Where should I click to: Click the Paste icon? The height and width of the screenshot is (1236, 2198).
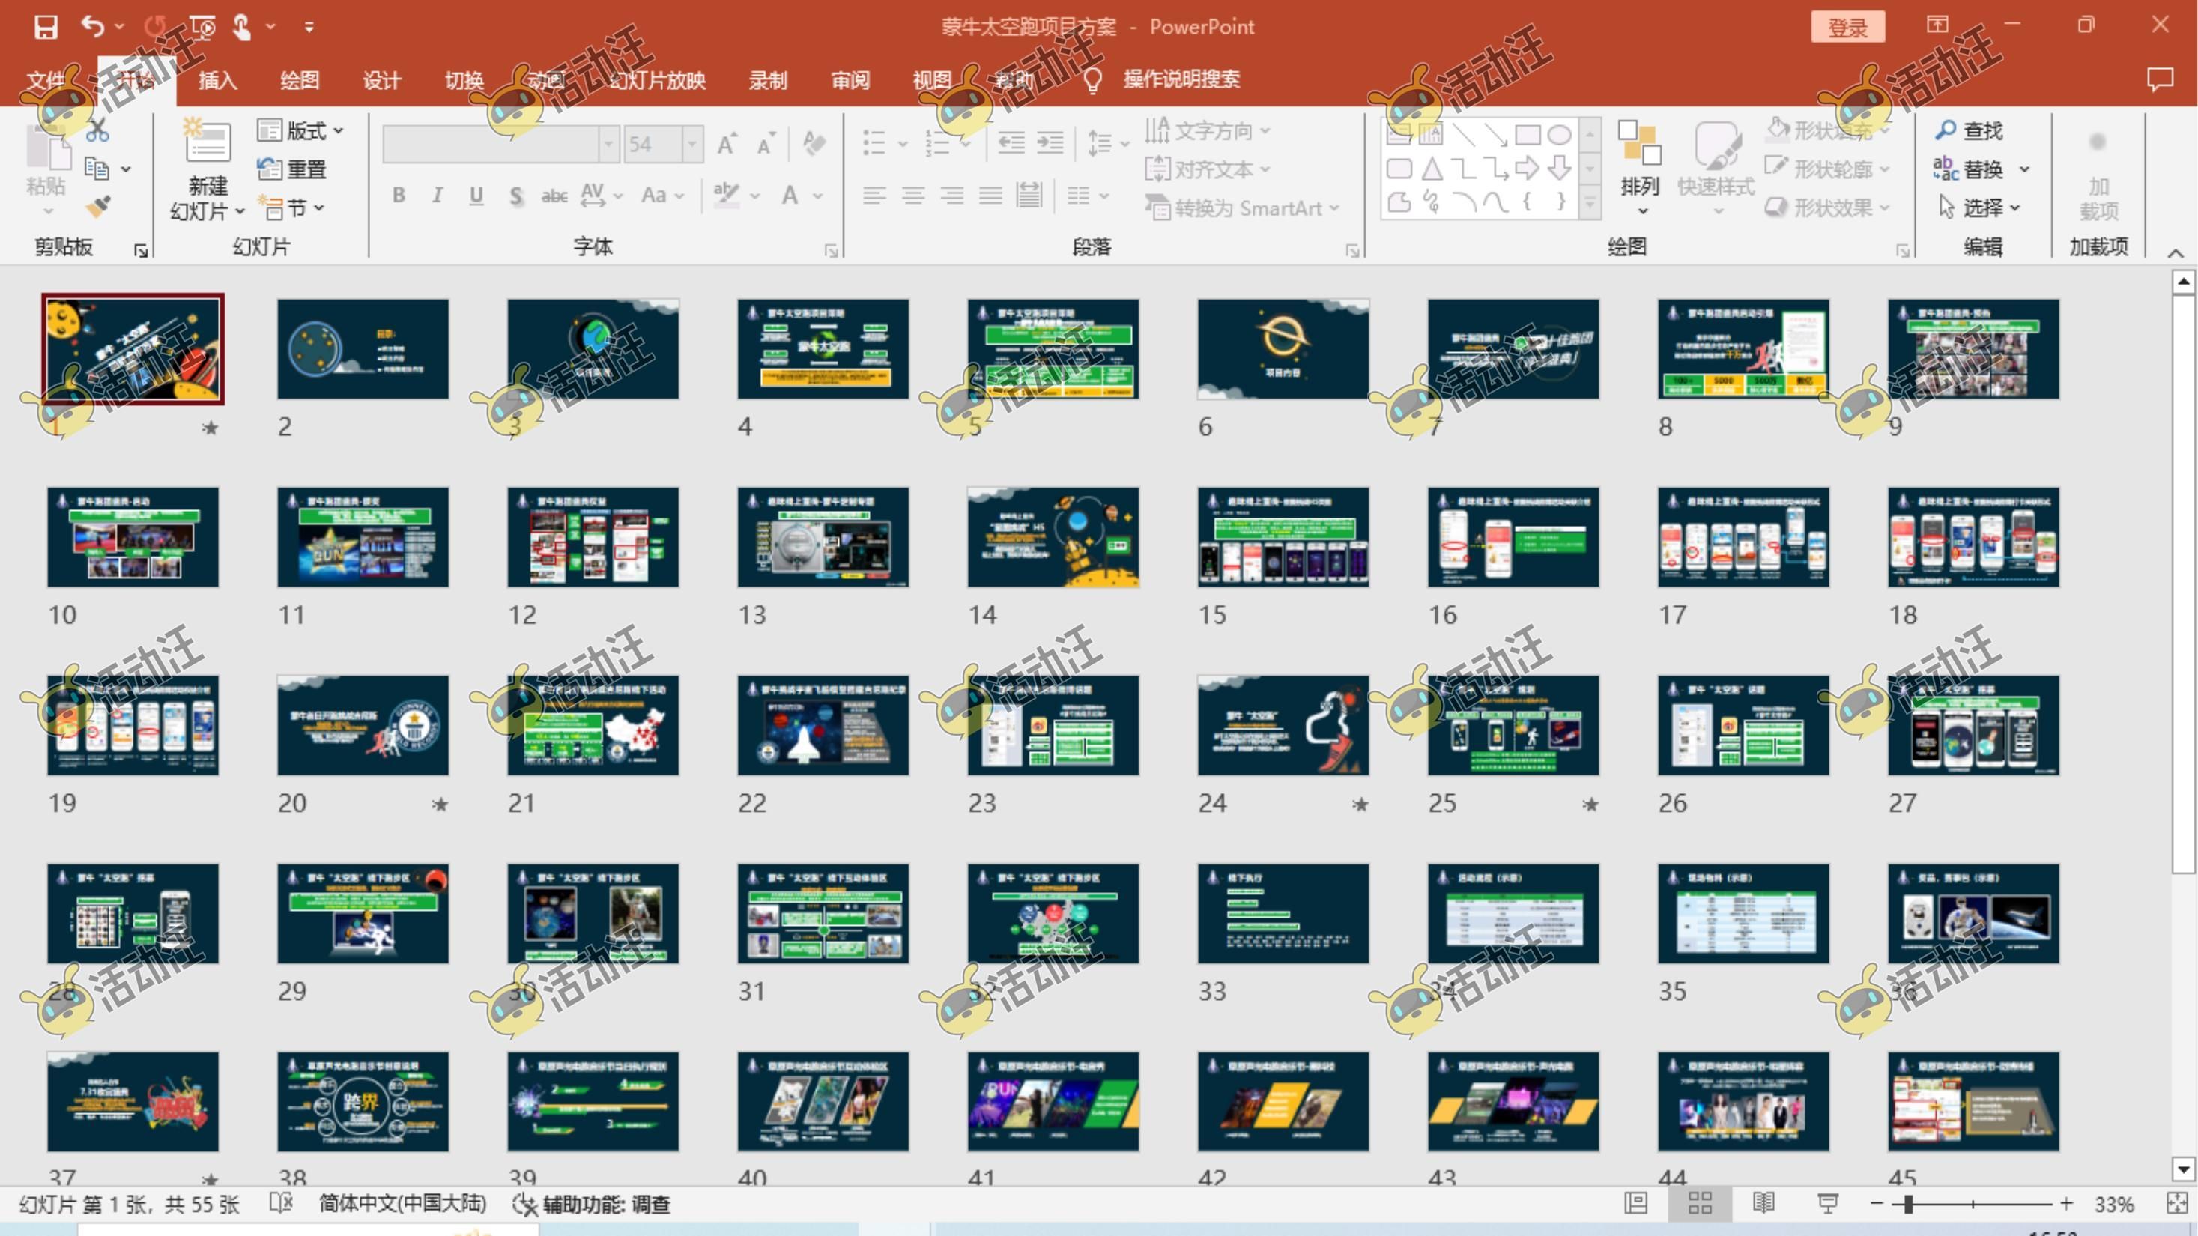tap(47, 147)
